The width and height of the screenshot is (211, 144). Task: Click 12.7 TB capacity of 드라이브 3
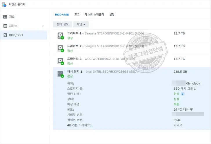click(179, 59)
